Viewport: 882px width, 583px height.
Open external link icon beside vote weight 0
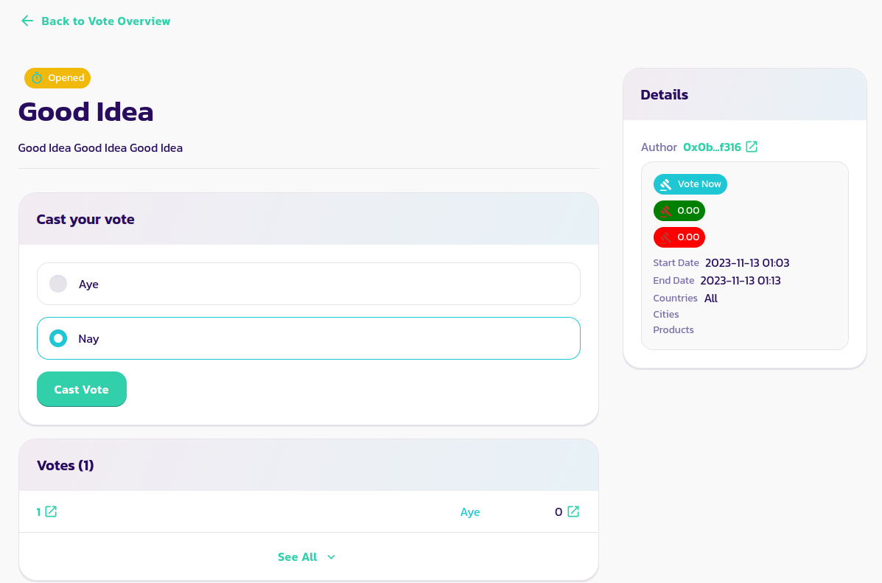pos(573,512)
